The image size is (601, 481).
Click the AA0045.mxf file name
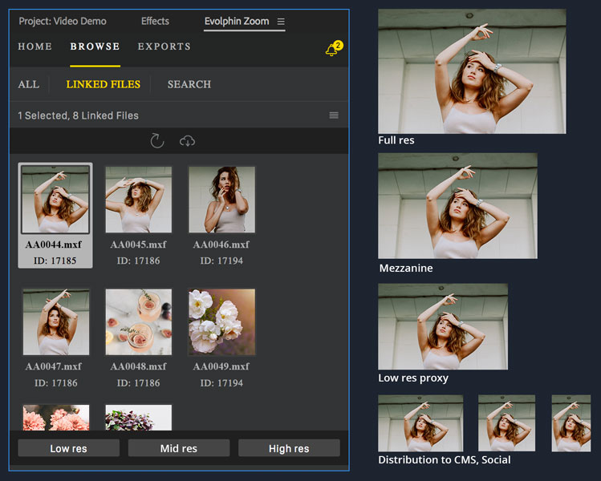(x=138, y=245)
